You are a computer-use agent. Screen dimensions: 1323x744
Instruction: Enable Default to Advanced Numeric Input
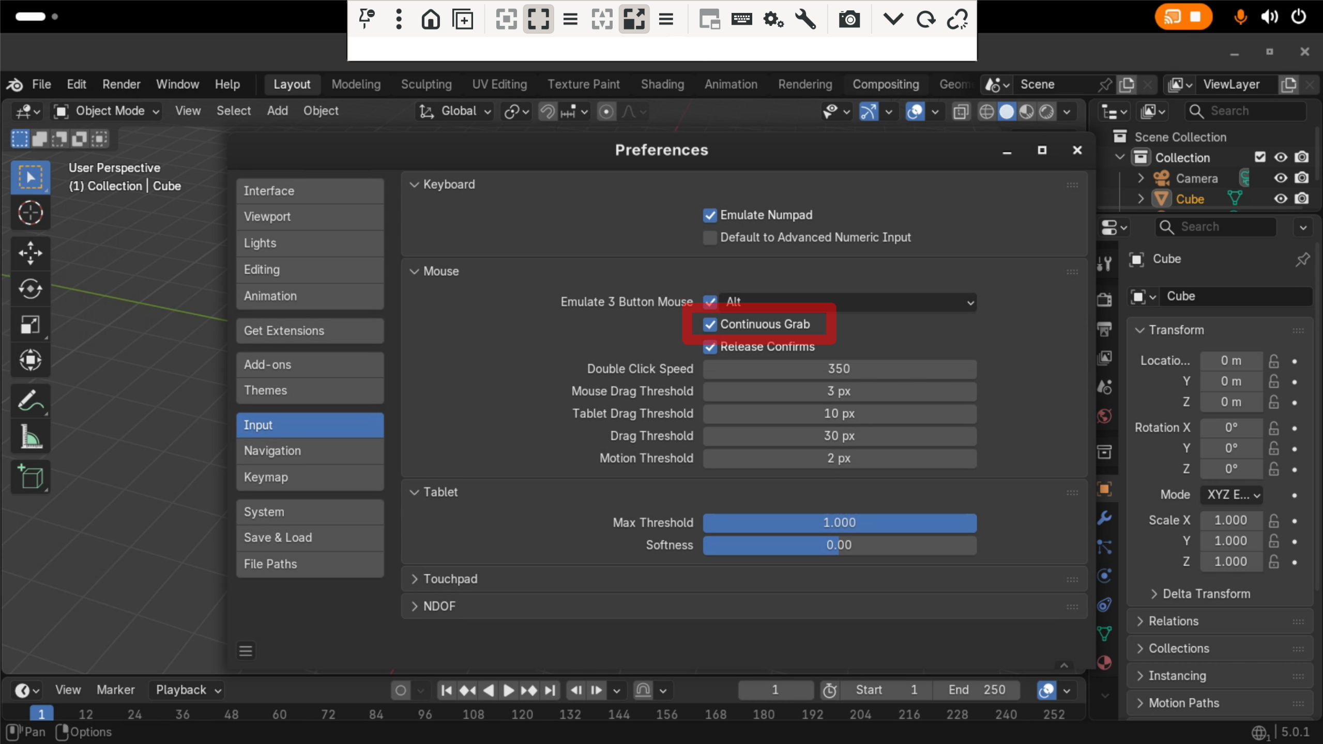coord(710,237)
